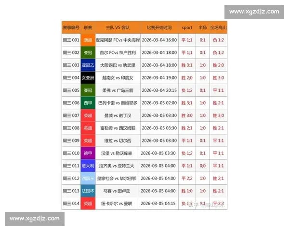Viewport: 289px width, 231px height.
Task: Click the 亚冠乙 league cell
Action: click(88, 65)
